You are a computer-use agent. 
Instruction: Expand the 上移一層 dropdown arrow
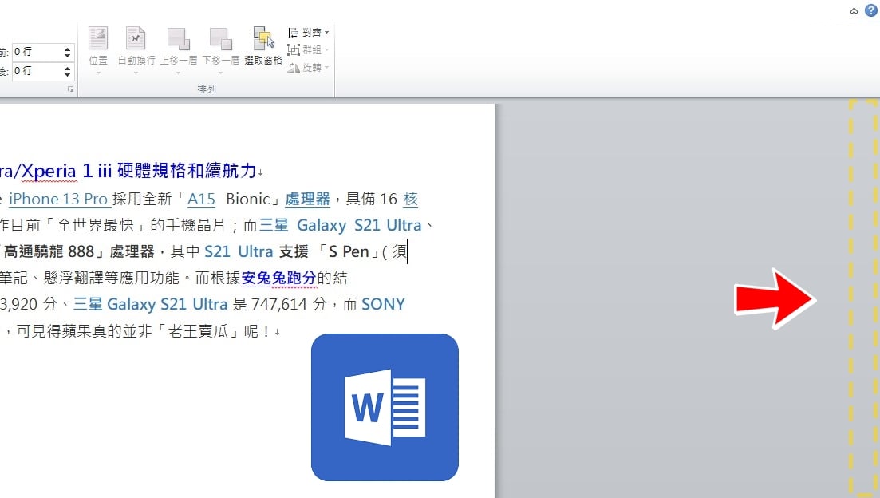[x=179, y=73]
